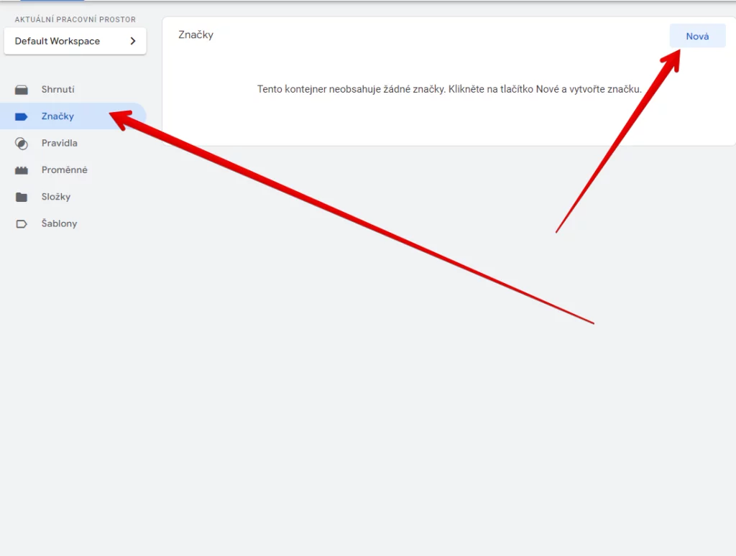Click the Pravidla trigger icon
This screenshot has width=736, height=556.
(x=21, y=143)
